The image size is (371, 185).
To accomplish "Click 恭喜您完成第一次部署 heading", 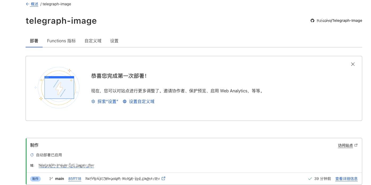I will point(119,76).
